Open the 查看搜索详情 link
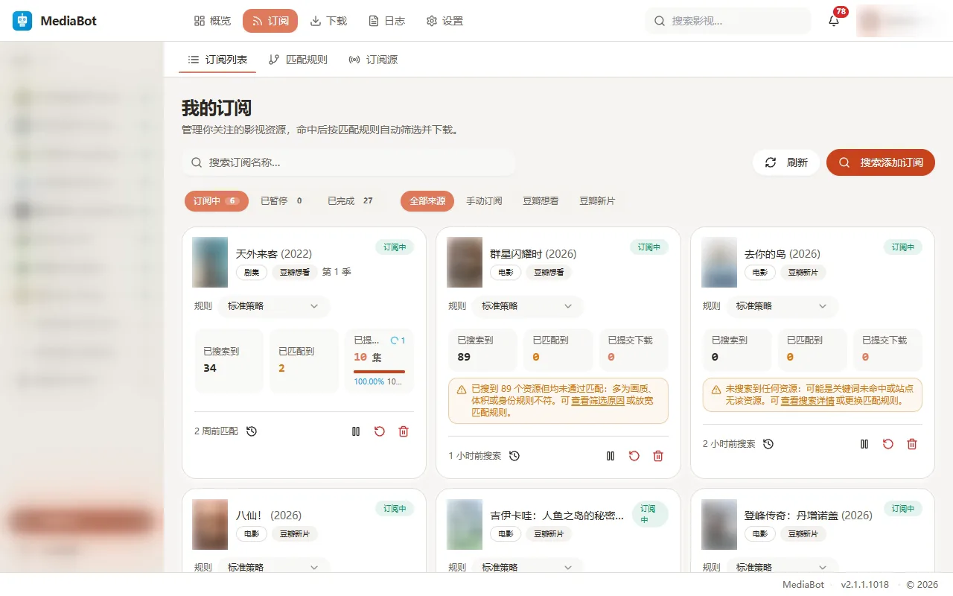 [807, 401]
